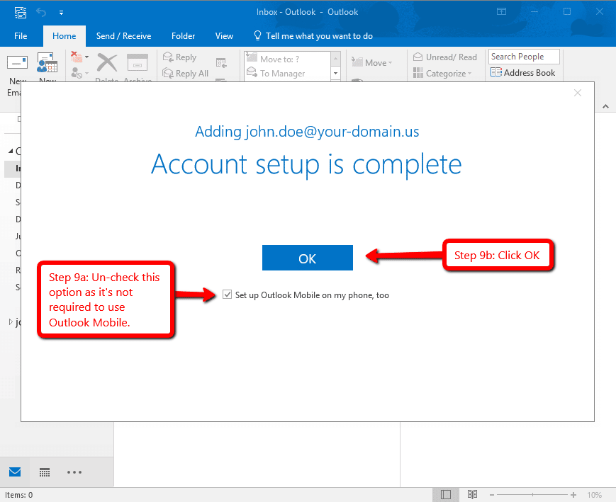Click Reply All in the ribbon
This screenshot has width=616, height=502.
click(186, 74)
